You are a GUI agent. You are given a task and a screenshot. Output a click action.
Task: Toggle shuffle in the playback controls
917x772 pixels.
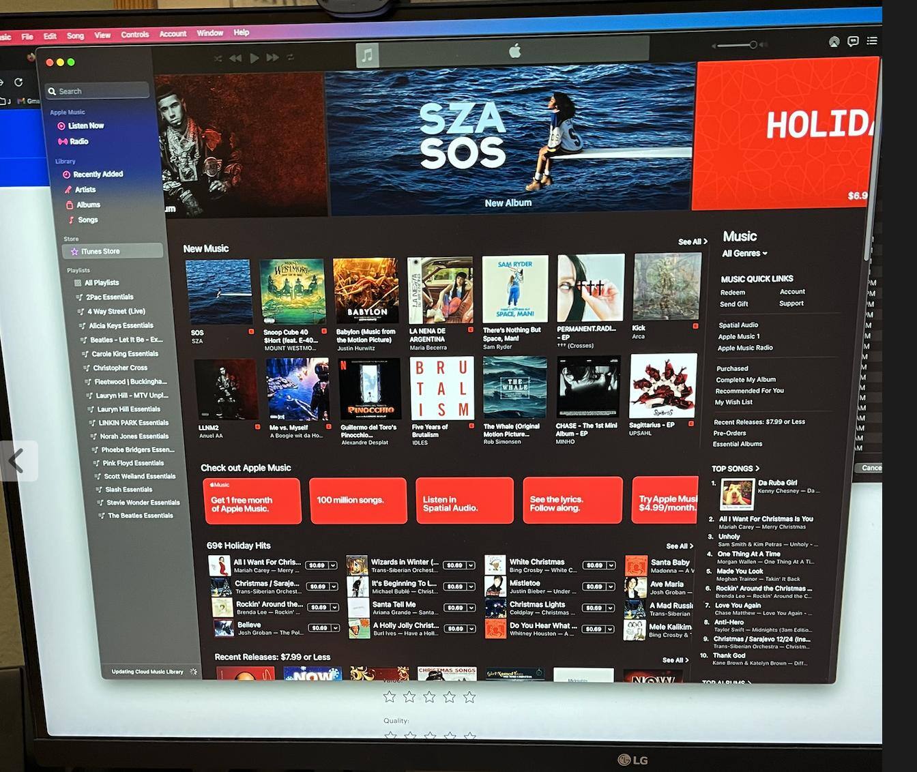[x=218, y=59]
